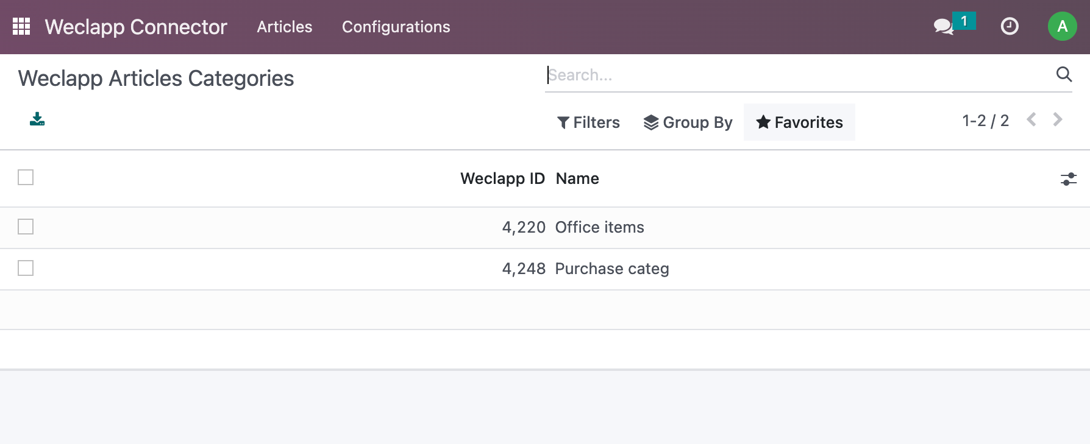Expand the Group By dropdown

pos(688,122)
